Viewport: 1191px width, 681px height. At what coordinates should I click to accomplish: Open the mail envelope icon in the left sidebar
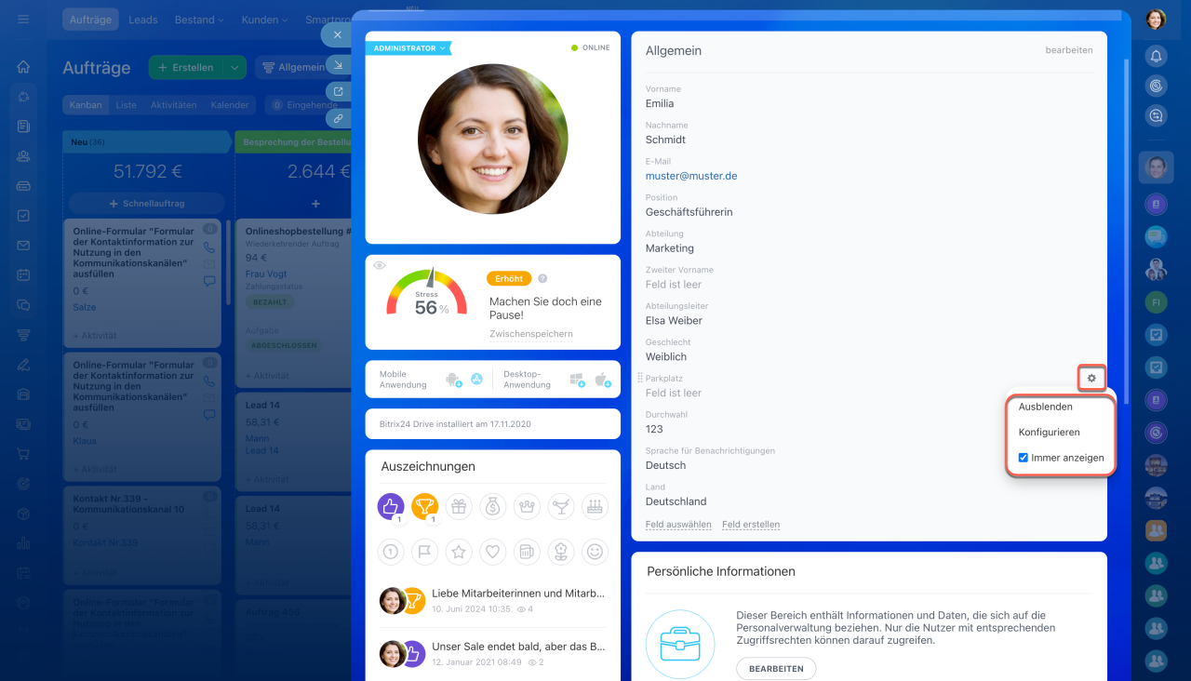tap(23, 246)
